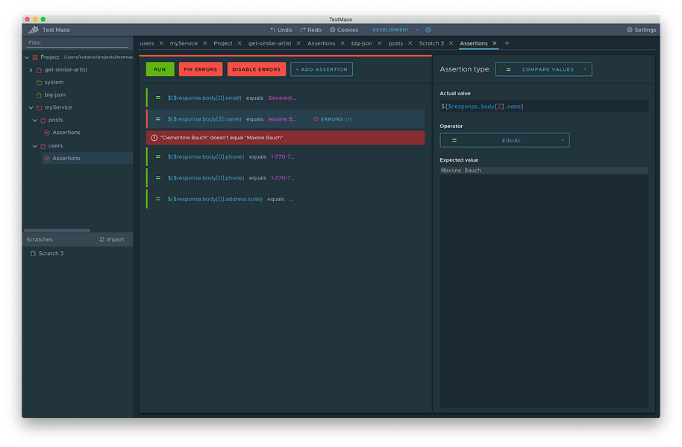Viewport: 682px width, 447px height.
Task: Switch to the posts tab
Action: [395, 43]
